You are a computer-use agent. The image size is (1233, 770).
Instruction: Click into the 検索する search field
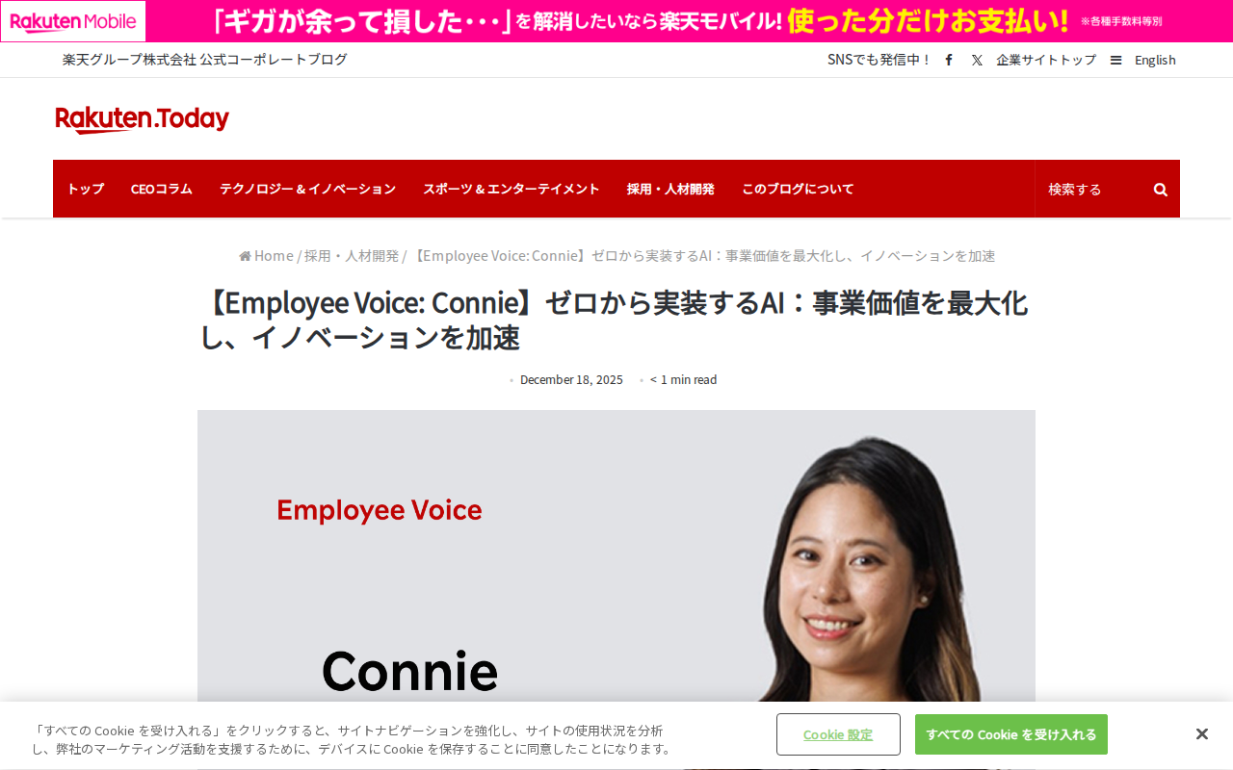tap(1092, 189)
